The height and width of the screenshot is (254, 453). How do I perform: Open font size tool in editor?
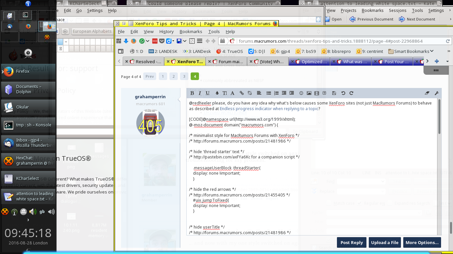225,93
